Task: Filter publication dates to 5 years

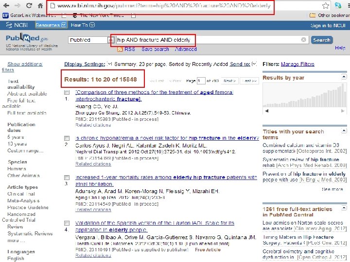Action: pyautogui.click(x=16, y=137)
